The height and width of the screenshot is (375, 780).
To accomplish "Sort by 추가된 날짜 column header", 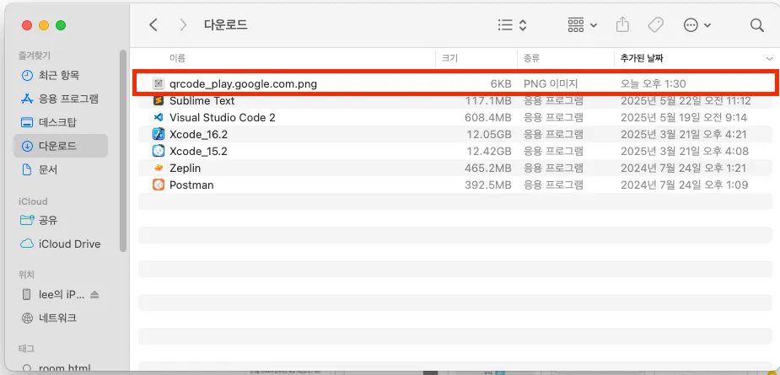I will (641, 58).
